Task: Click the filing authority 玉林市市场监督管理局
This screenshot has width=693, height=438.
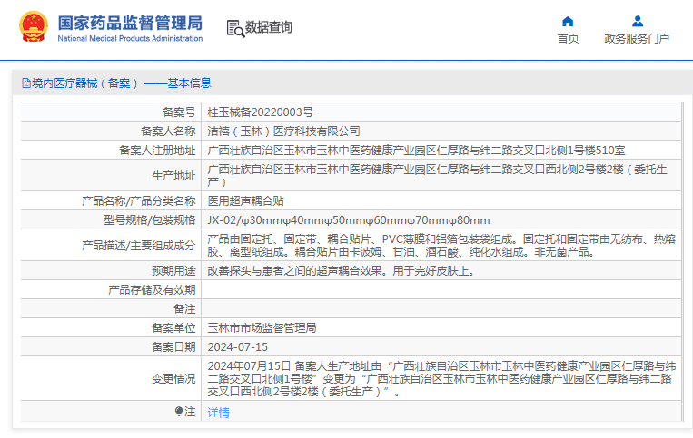Action: click(x=262, y=327)
